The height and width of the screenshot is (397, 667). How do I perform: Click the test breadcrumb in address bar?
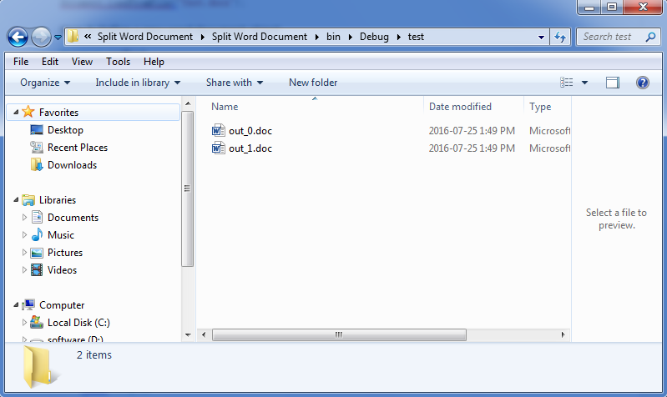pyautogui.click(x=416, y=37)
